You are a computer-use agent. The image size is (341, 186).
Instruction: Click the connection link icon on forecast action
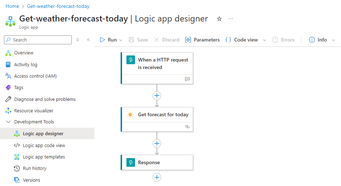pos(187,127)
